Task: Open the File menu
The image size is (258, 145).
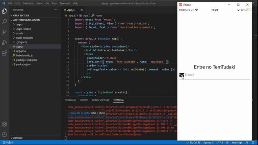Action: pyautogui.click(x=10, y=3)
